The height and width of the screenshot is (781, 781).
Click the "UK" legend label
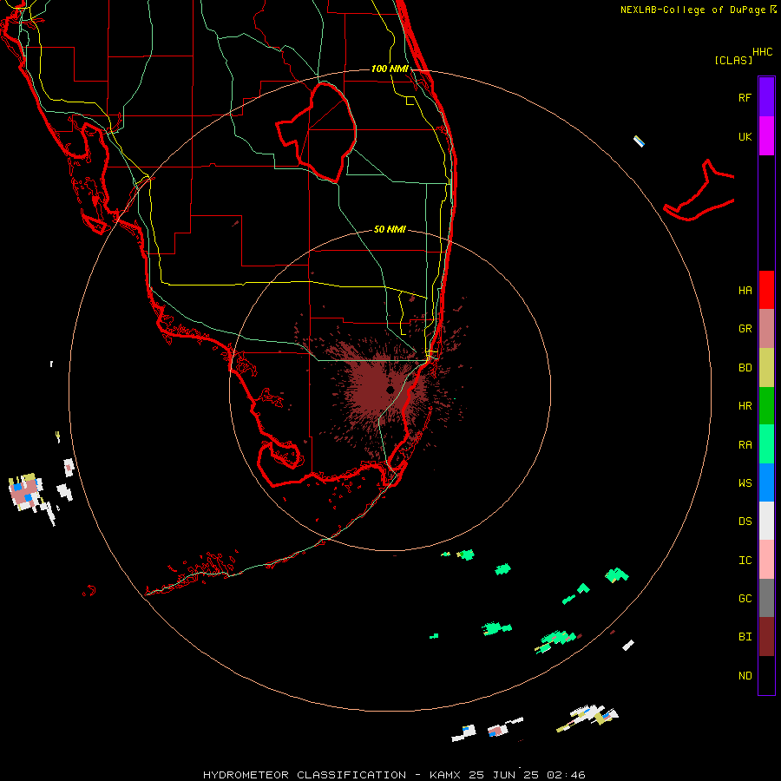click(x=745, y=136)
